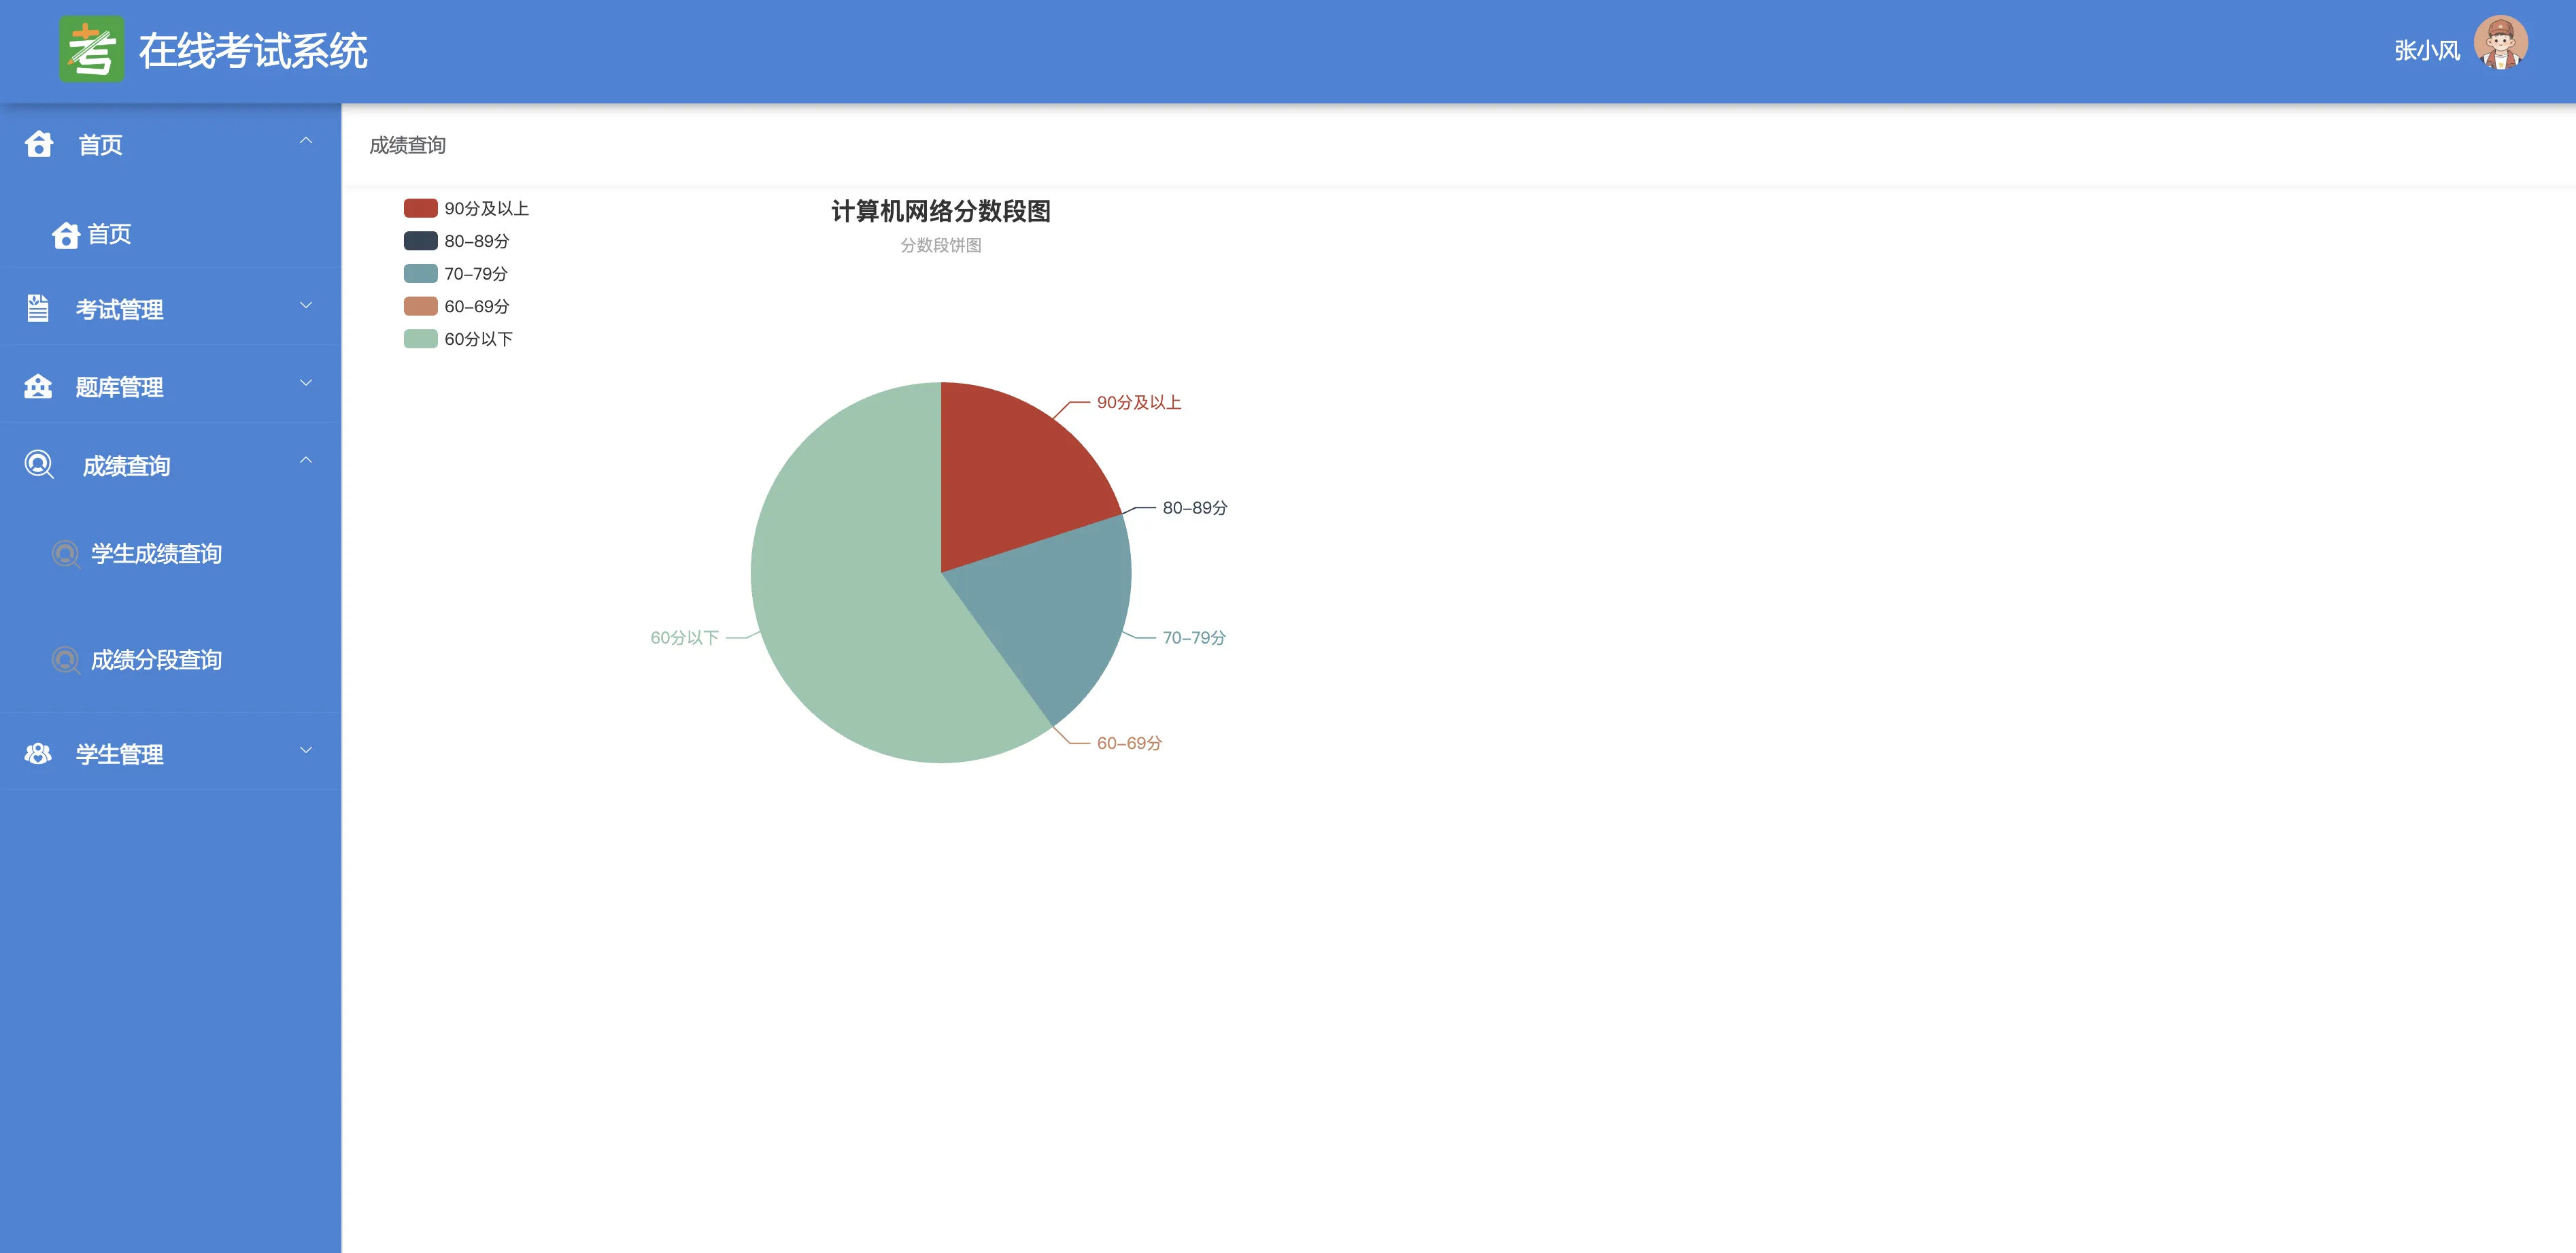2576x1253 pixels.
Task: Click the 70–79分 legend color swatch
Action: click(x=420, y=274)
